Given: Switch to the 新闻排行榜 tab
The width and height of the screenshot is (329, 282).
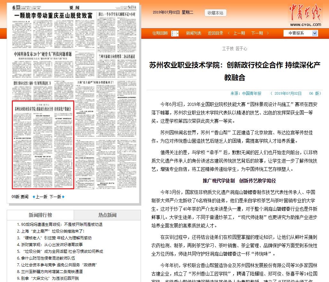Looking at the screenshot, I should (40, 215).
